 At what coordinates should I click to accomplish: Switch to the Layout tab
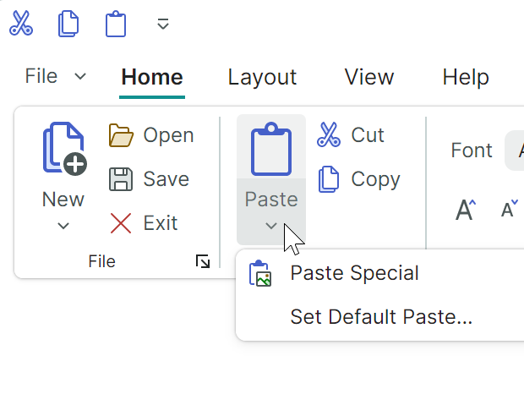pyautogui.click(x=262, y=77)
